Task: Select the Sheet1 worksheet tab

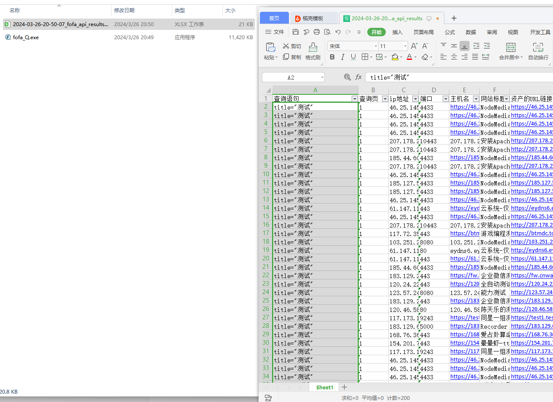Action: pyautogui.click(x=324, y=387)
